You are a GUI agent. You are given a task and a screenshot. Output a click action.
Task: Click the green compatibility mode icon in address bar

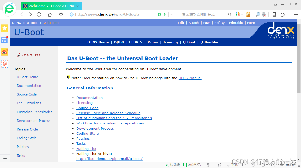[159, 14]
